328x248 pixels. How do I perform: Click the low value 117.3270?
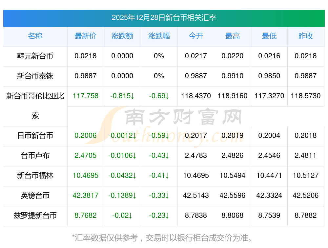tap(269, 96)
